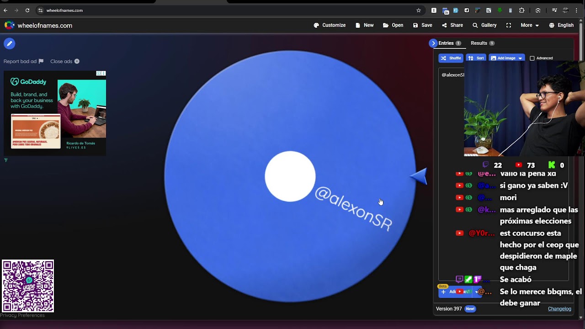The height and width of the screenshot is (329, 585).
Task: Go forward in browser history
Action: click(x=16, y=10)
